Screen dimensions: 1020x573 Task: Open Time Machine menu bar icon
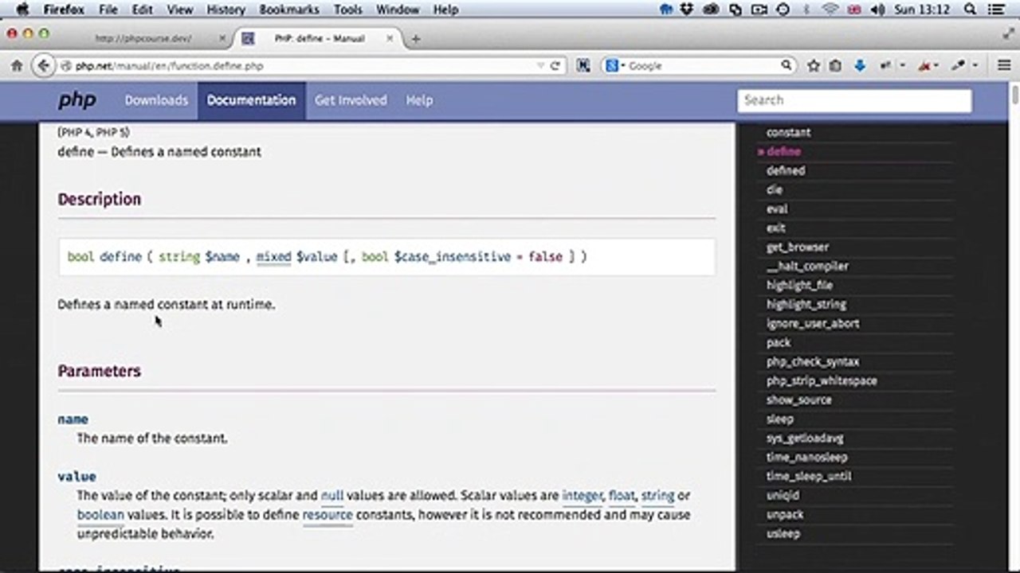(x=783, y=10)
